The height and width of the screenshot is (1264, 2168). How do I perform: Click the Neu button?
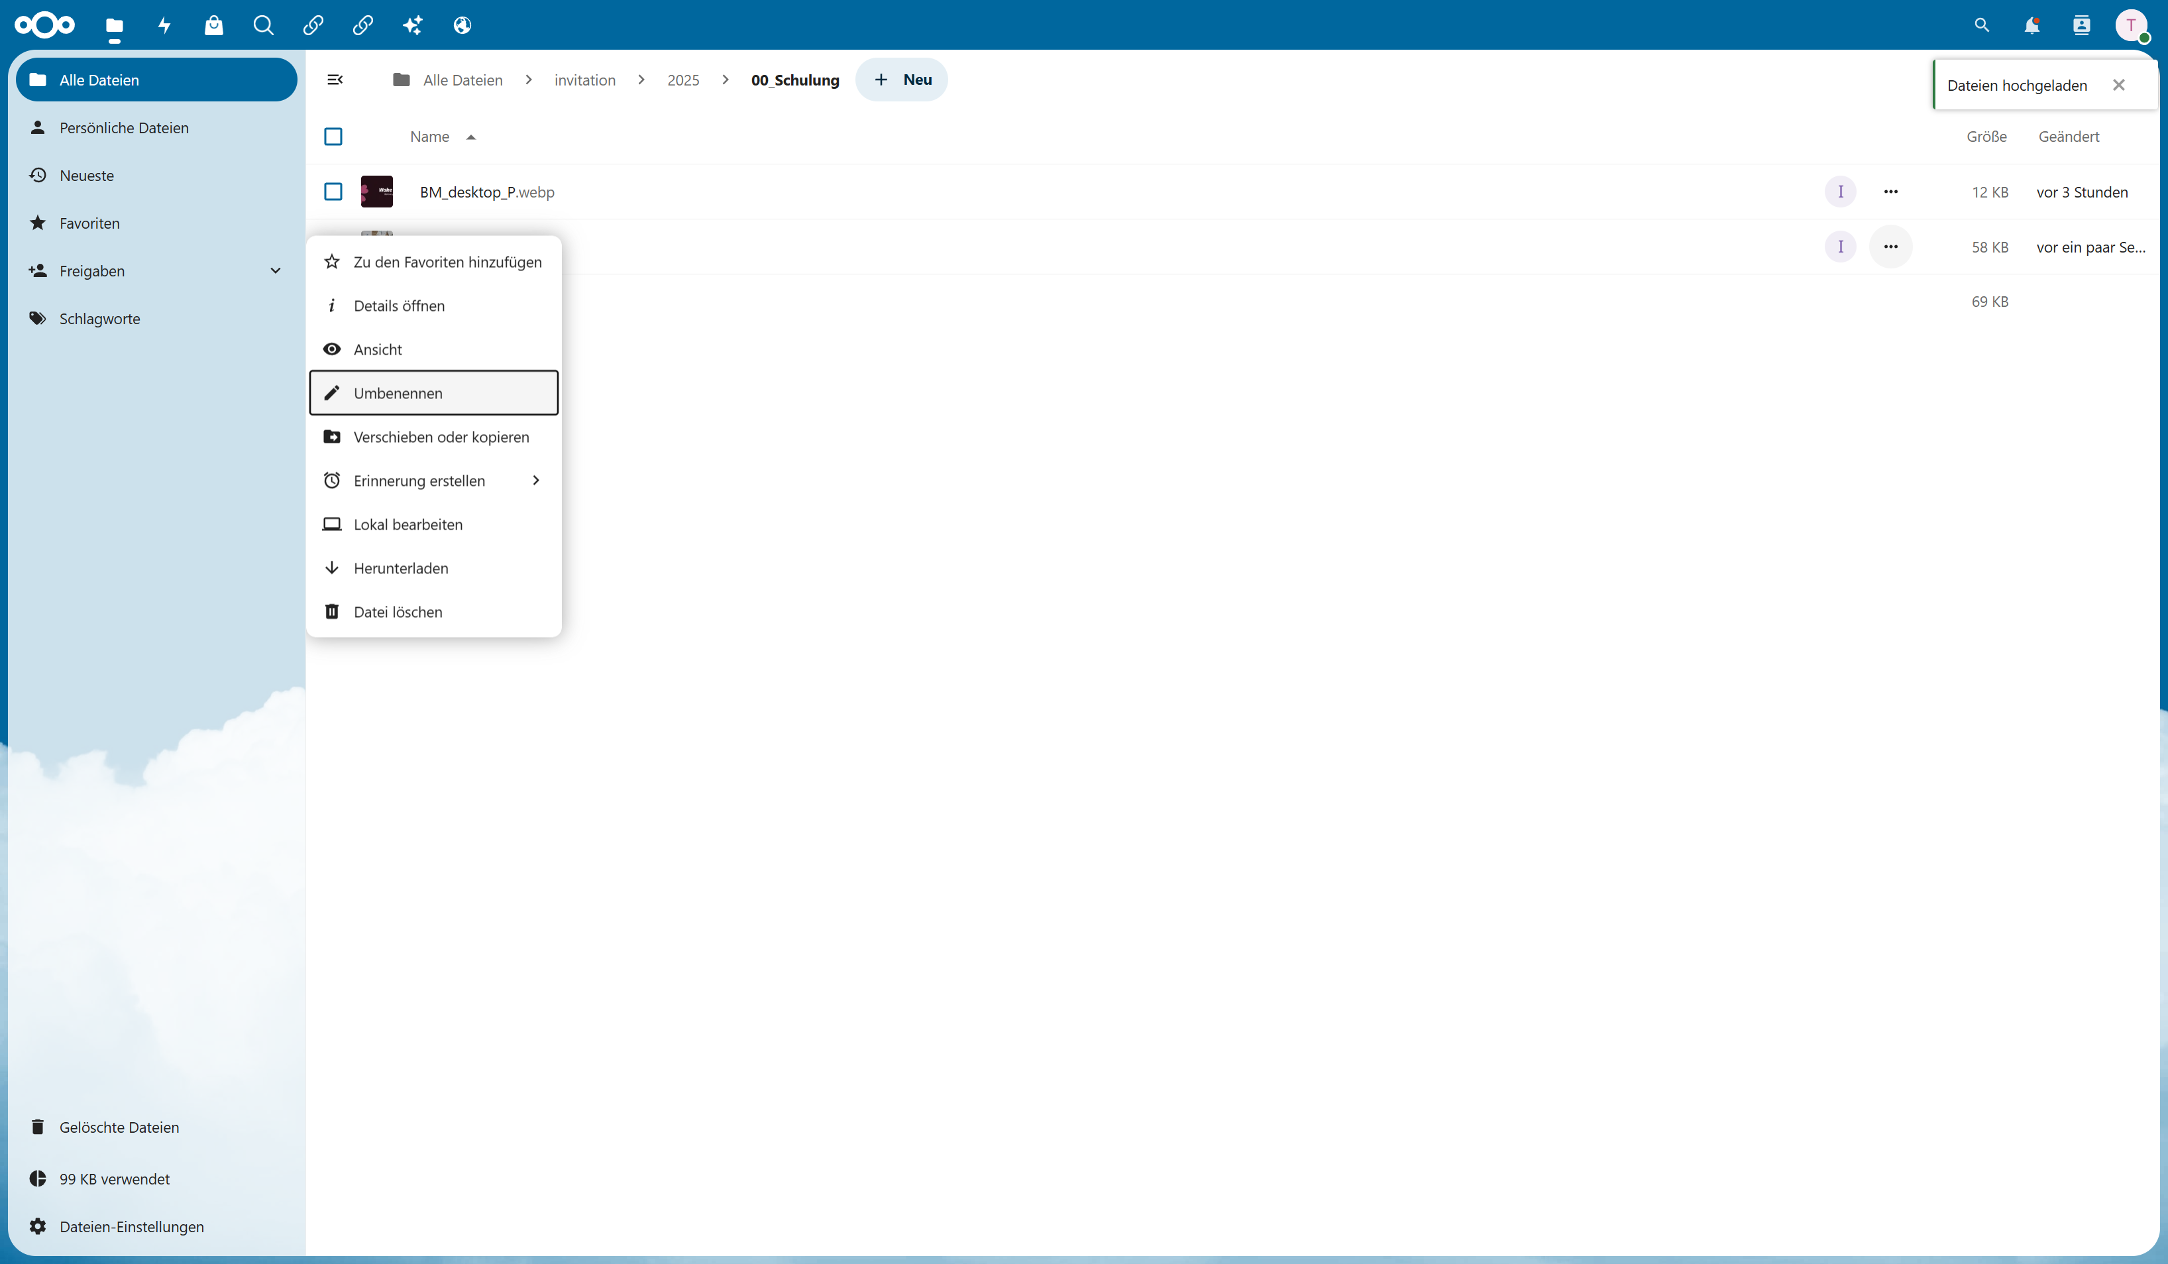pos(902,80)
